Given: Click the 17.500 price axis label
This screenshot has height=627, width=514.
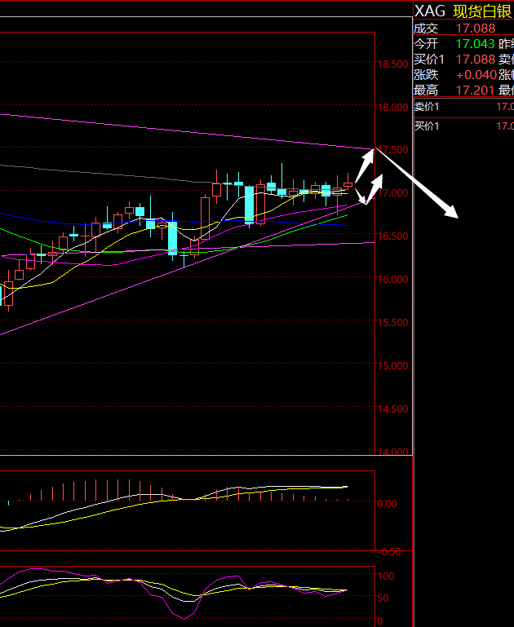Looking at the screenshot, I should click(x=392, y=150).
